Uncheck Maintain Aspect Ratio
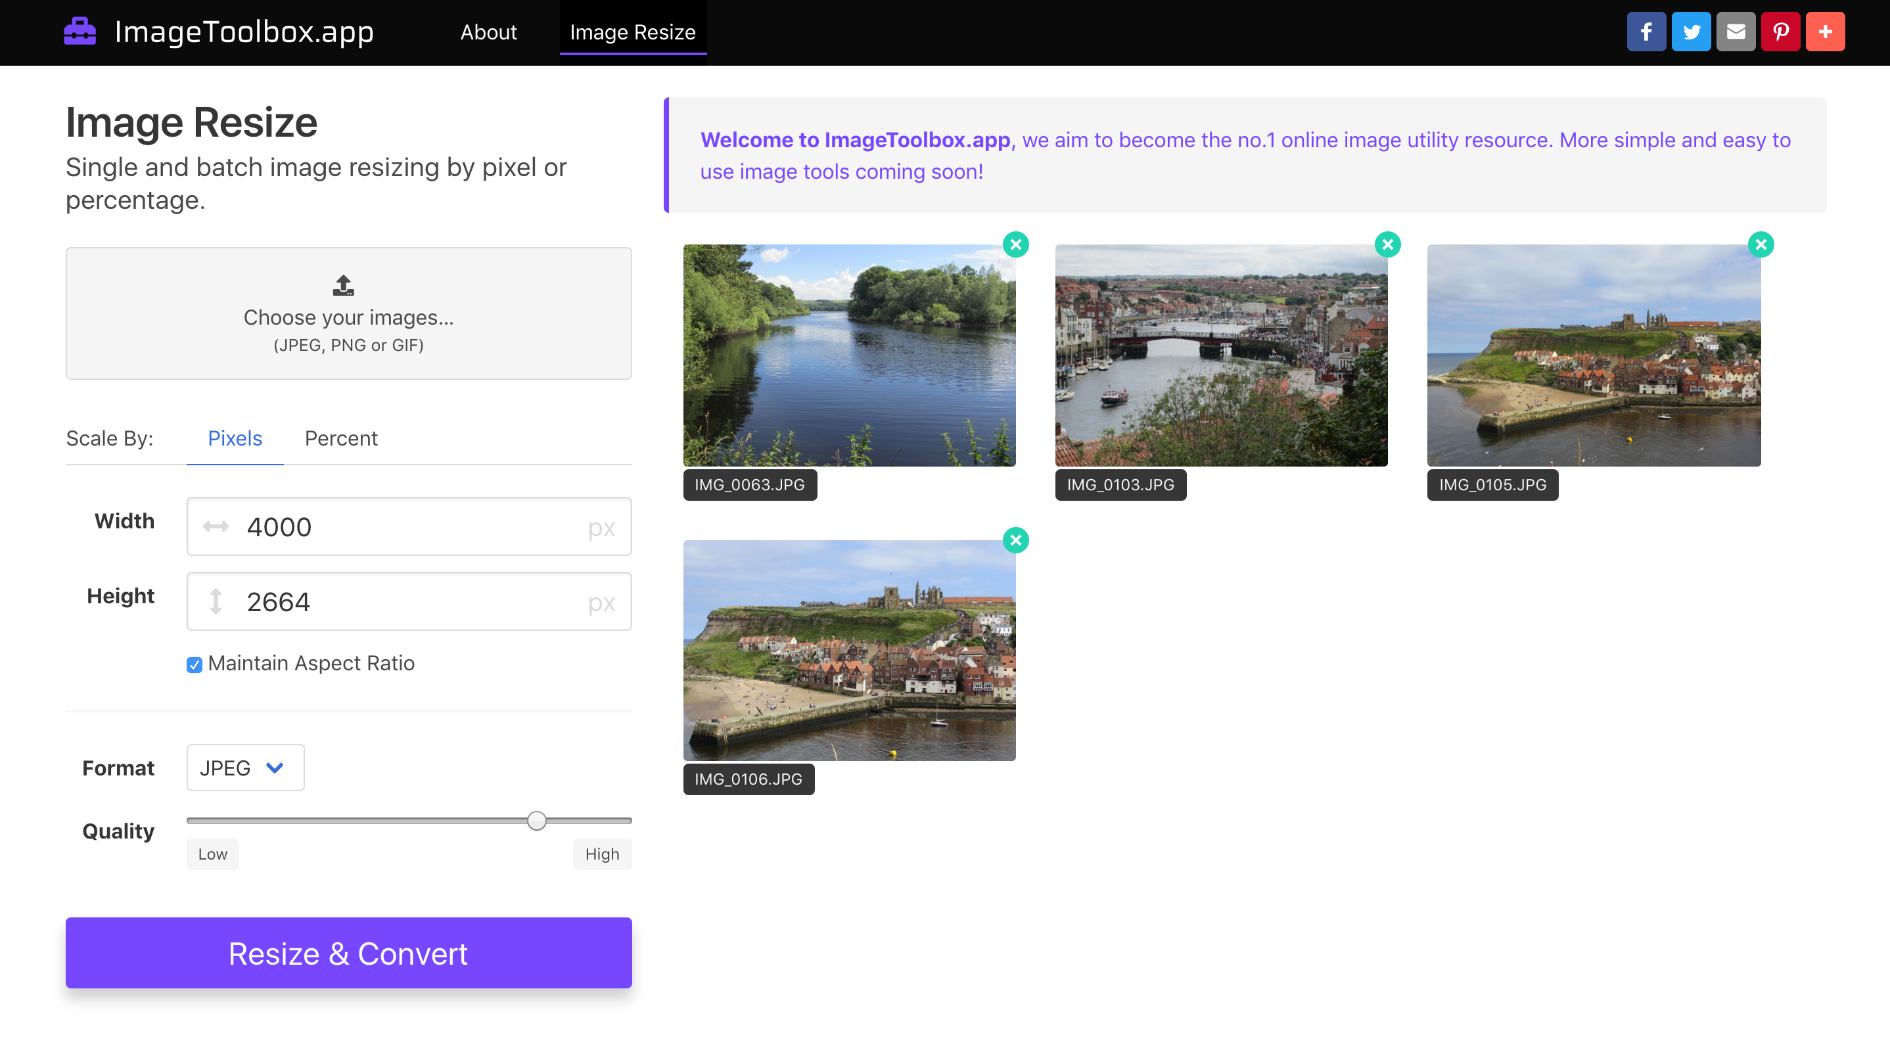 point(194,665)
